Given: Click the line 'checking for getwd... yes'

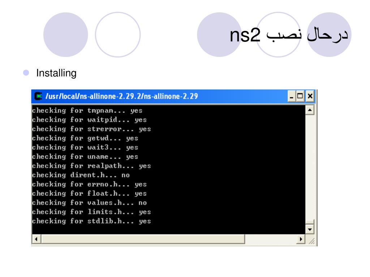Looking at the screenshot, I should [85, 138].
